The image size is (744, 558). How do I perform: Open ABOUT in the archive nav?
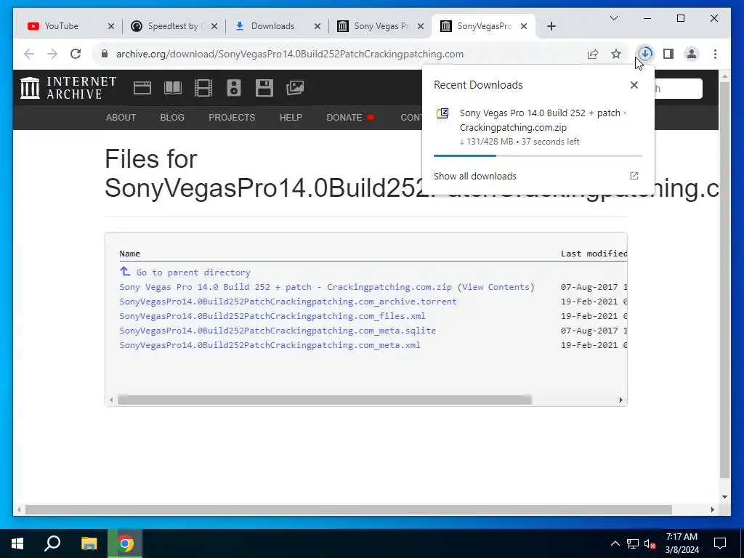[x=121, y=117]
